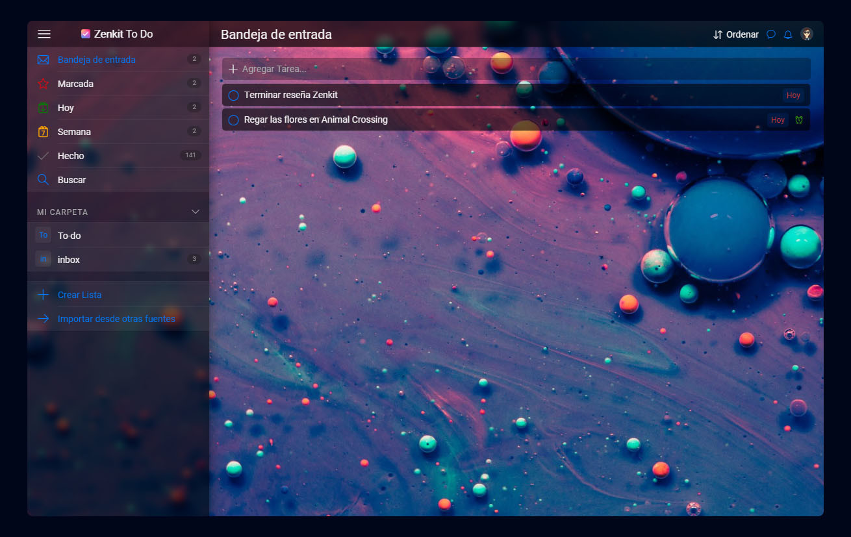Viewport: 851px width, 537px height.
Task: Open the Bandeja de entrada inbox icon
Action: click(x=43, y=59)
